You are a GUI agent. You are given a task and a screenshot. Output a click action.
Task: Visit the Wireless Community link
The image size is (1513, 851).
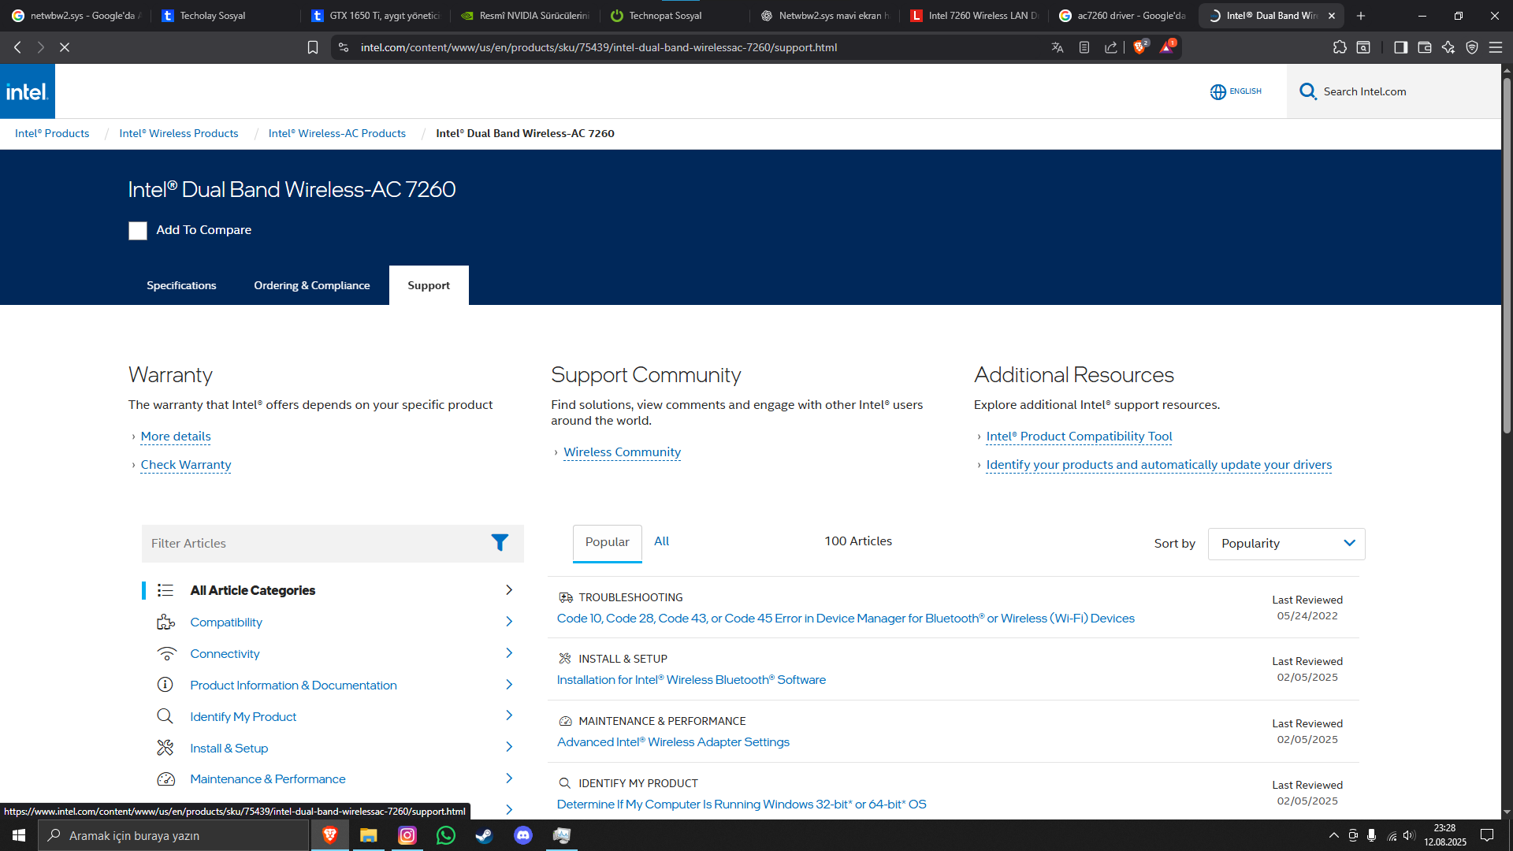pos(623,452)
